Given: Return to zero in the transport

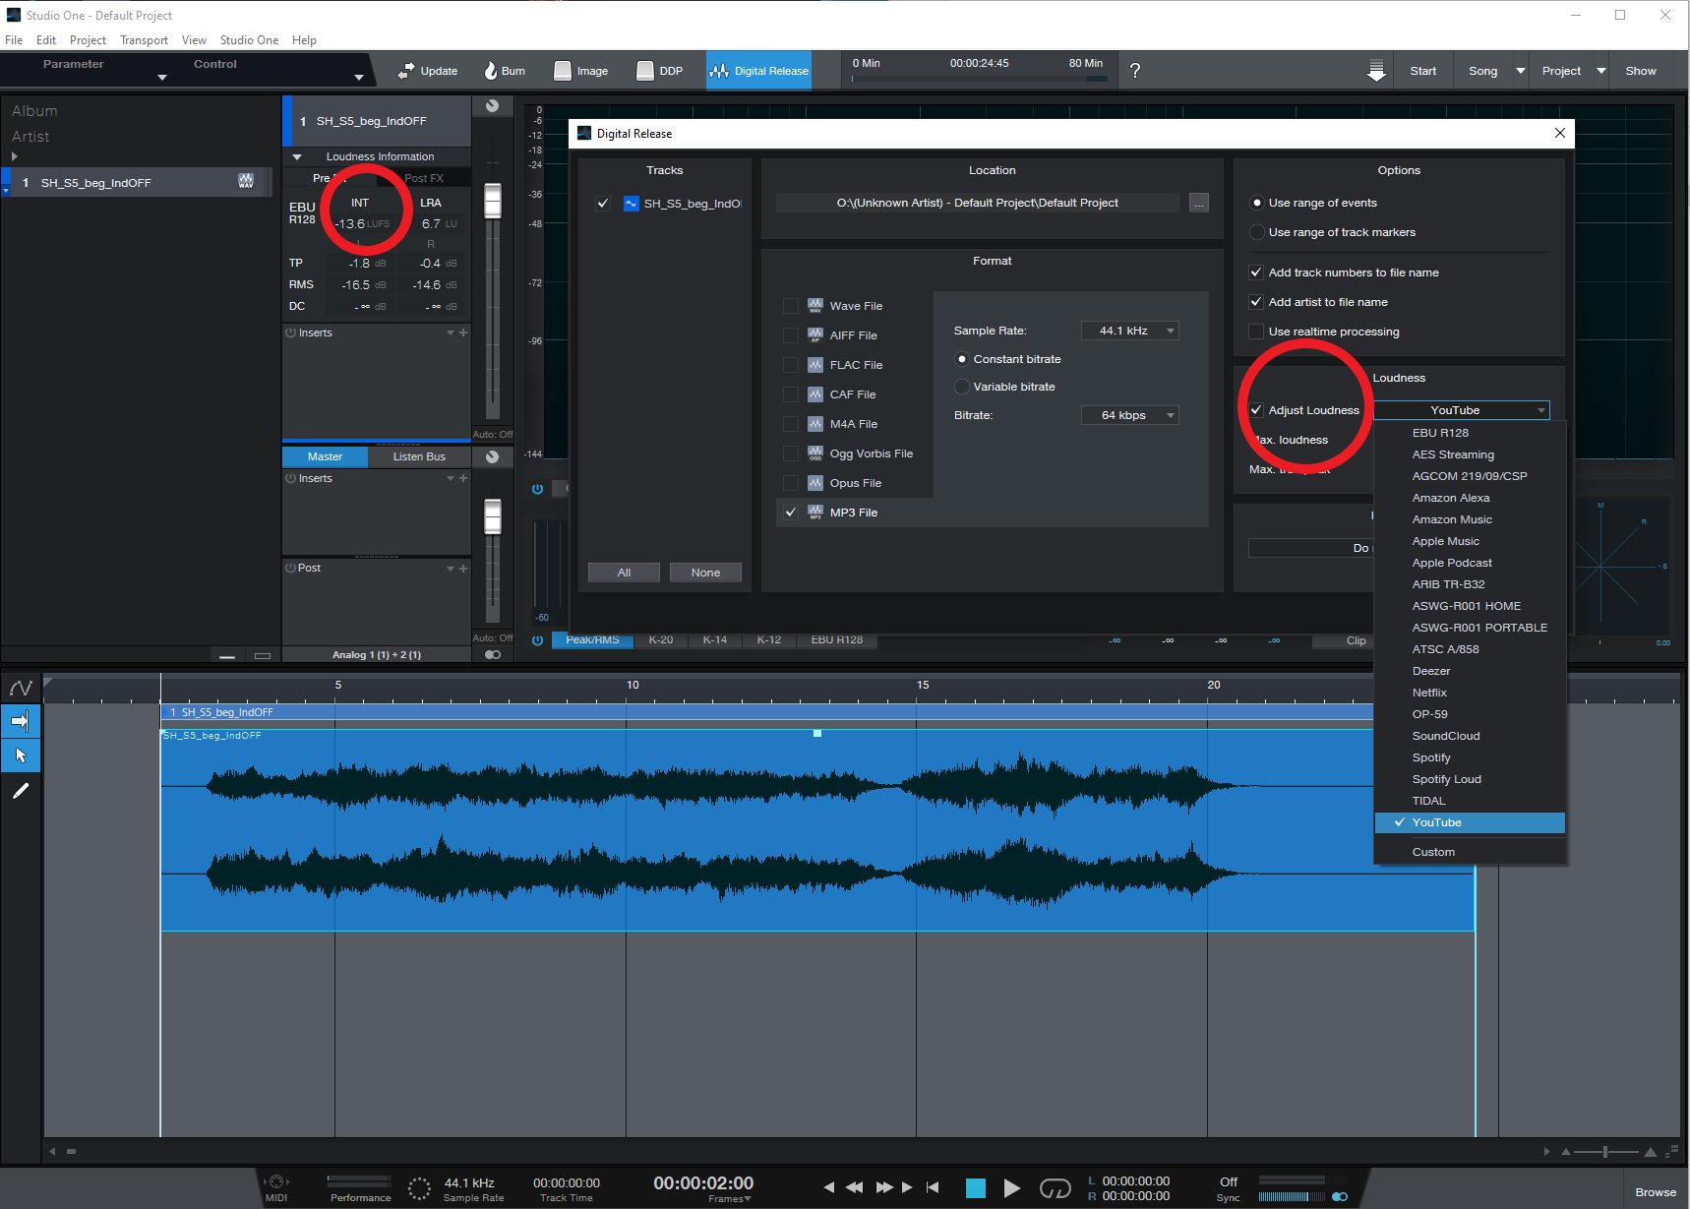Looking at the screenshot, I should pyautogui.click(x=933, y=1187).
